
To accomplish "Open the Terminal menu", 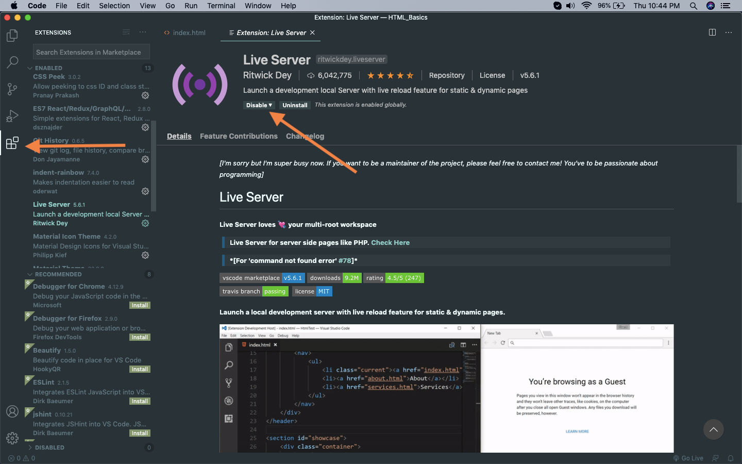I will click(x=221, y=6).
